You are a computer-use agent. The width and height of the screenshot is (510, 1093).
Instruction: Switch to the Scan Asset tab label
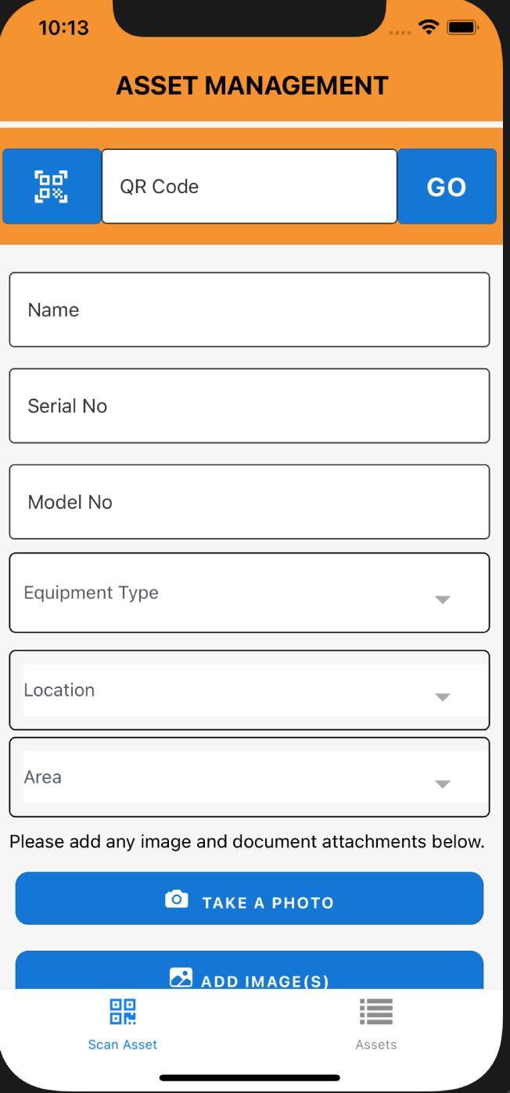123,1045
